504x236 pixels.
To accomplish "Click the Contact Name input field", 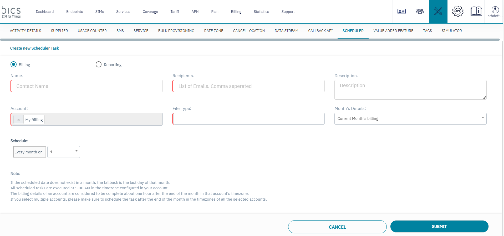I will click(x=87, y=86).
